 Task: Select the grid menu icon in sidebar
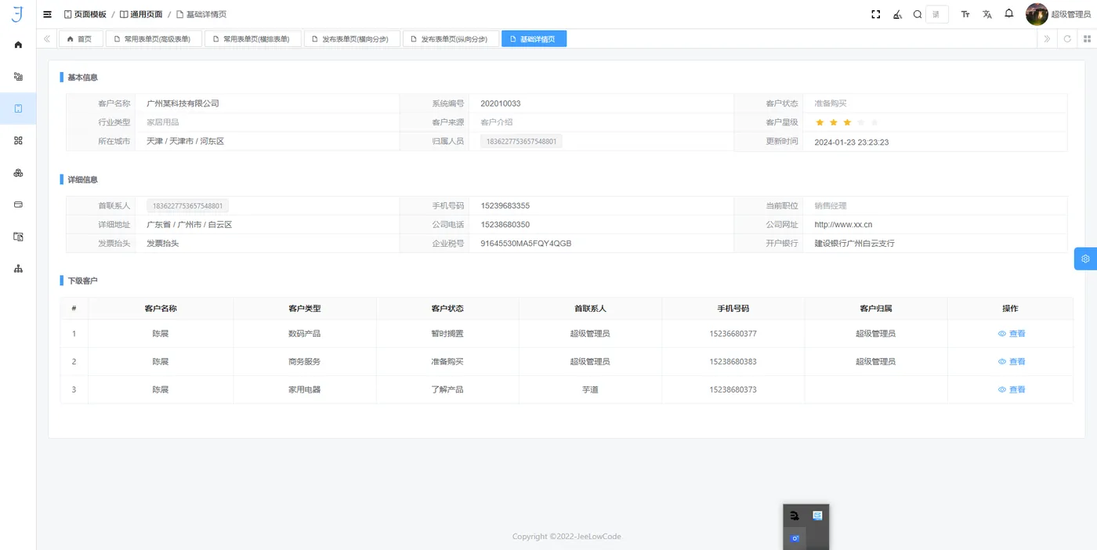point(18,140)
